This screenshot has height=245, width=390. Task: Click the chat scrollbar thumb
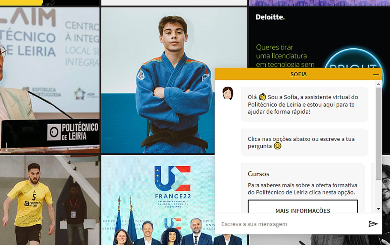[x=378, y=134]
